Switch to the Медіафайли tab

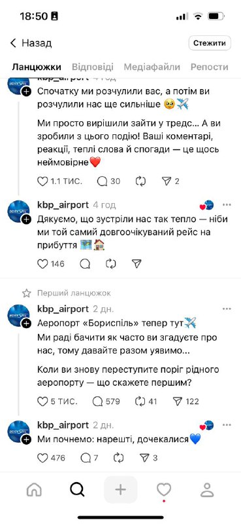[x=152, y=67]
